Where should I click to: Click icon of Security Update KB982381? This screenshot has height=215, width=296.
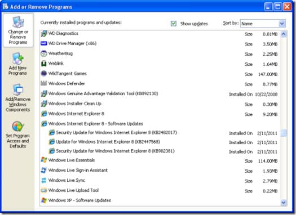click(51, 151)
